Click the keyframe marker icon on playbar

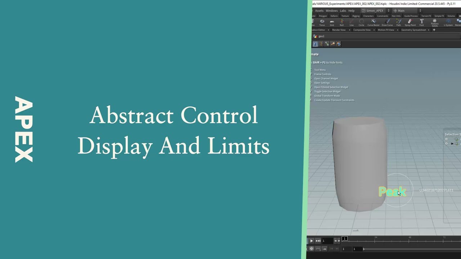(x=325, y=249)
